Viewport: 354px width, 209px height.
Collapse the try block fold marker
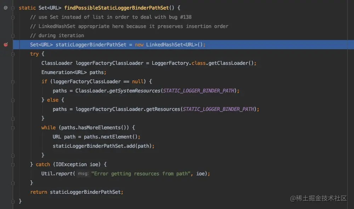click(x=13, y=54)
